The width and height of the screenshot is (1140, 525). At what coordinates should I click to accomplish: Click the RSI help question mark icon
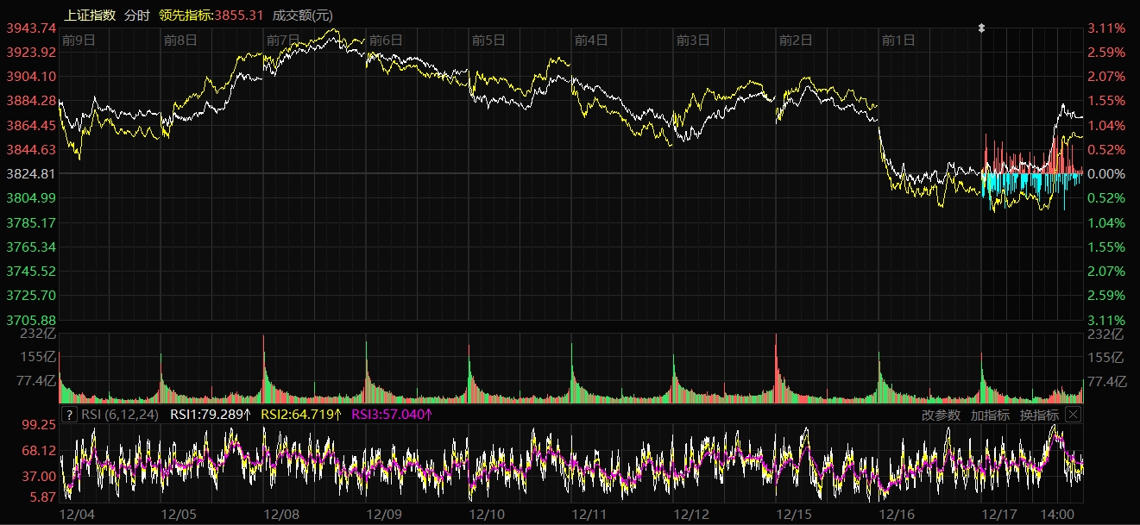pos(70,415)
